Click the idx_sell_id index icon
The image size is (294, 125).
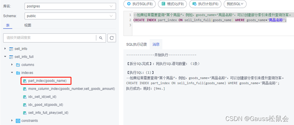[x=25, y=97]
